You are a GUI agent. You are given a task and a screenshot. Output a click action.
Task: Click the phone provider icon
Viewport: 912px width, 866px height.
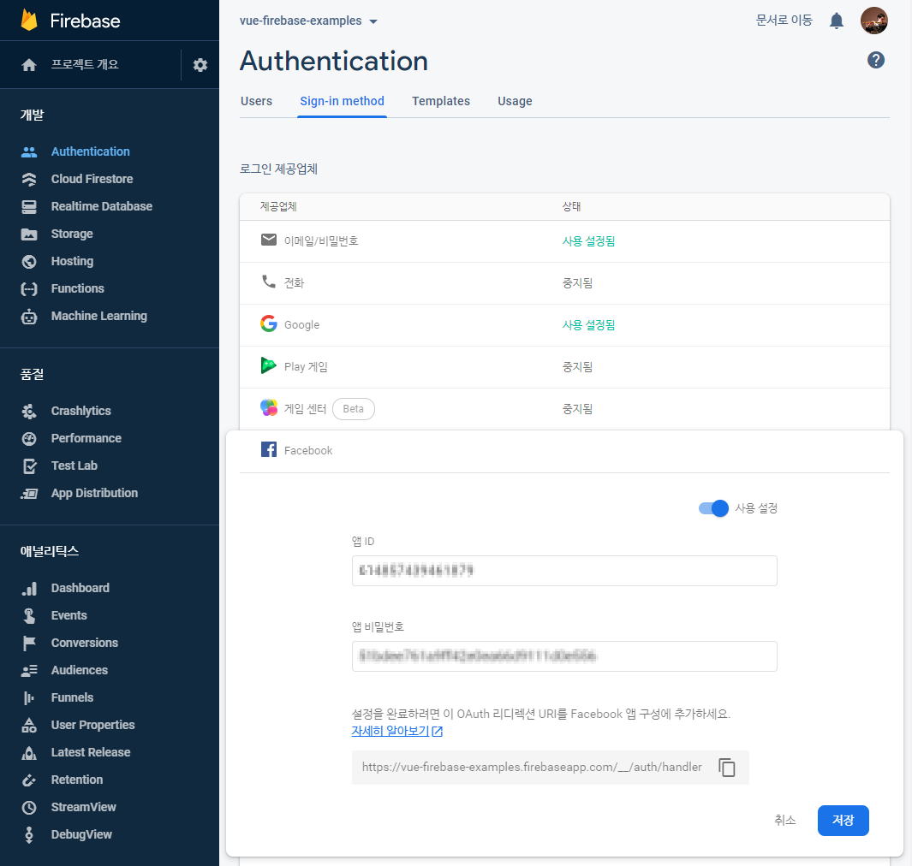tap(269, 282)
